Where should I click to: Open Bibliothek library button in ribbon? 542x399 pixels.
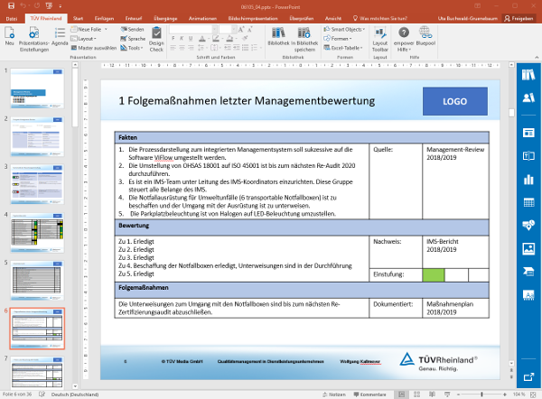(x=279, y=40)
